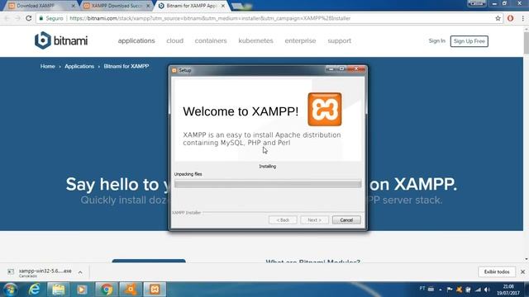Close the Download XAMPP tab
Image resolution: width=529 pixels, height=297 pixels.
[74, 6]
